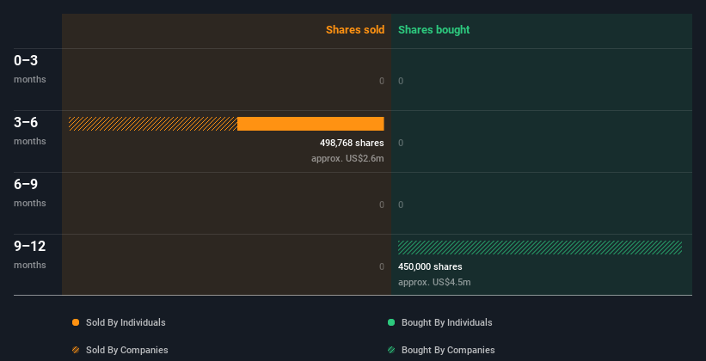Click the 498,768 shares value

click(x=352, y=144)
